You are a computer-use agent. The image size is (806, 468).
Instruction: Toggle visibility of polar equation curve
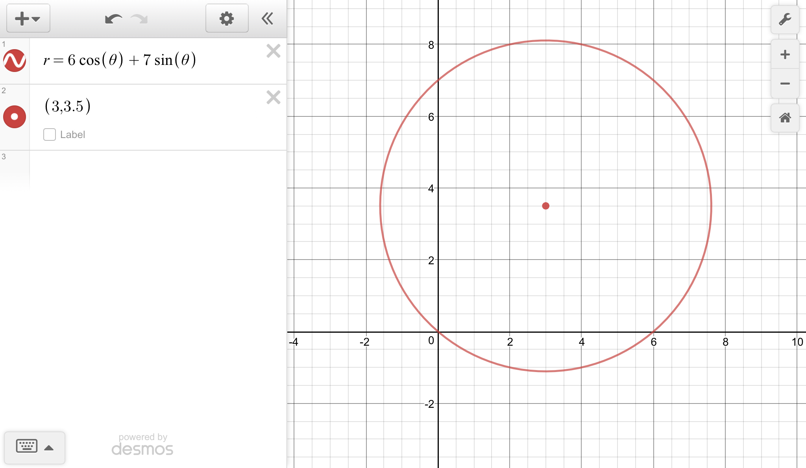tap(15, 61)
